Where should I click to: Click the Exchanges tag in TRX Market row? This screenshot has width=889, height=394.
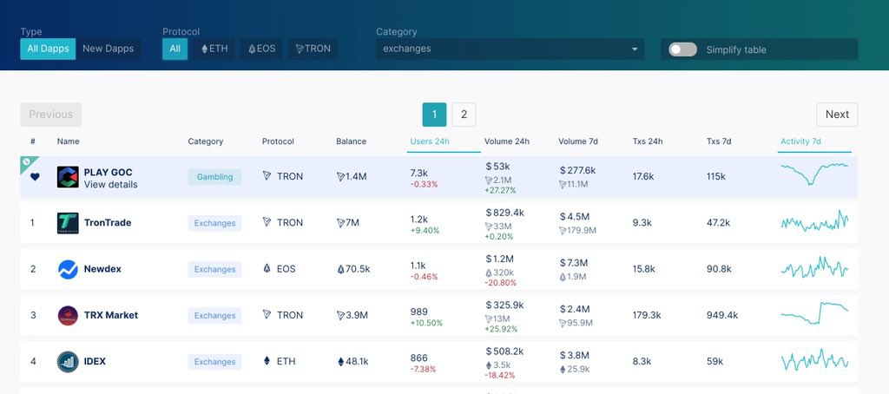point(215,315)
